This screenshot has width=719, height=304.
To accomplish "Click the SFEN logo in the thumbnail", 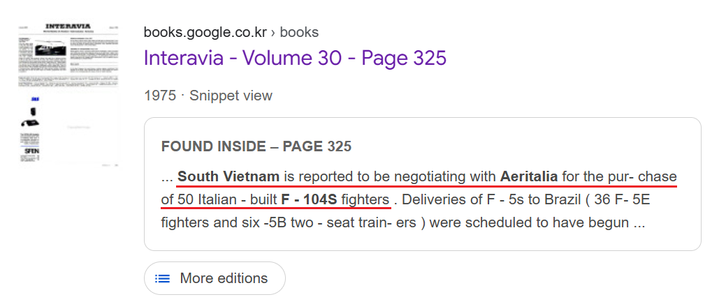I will click(30, 149).
